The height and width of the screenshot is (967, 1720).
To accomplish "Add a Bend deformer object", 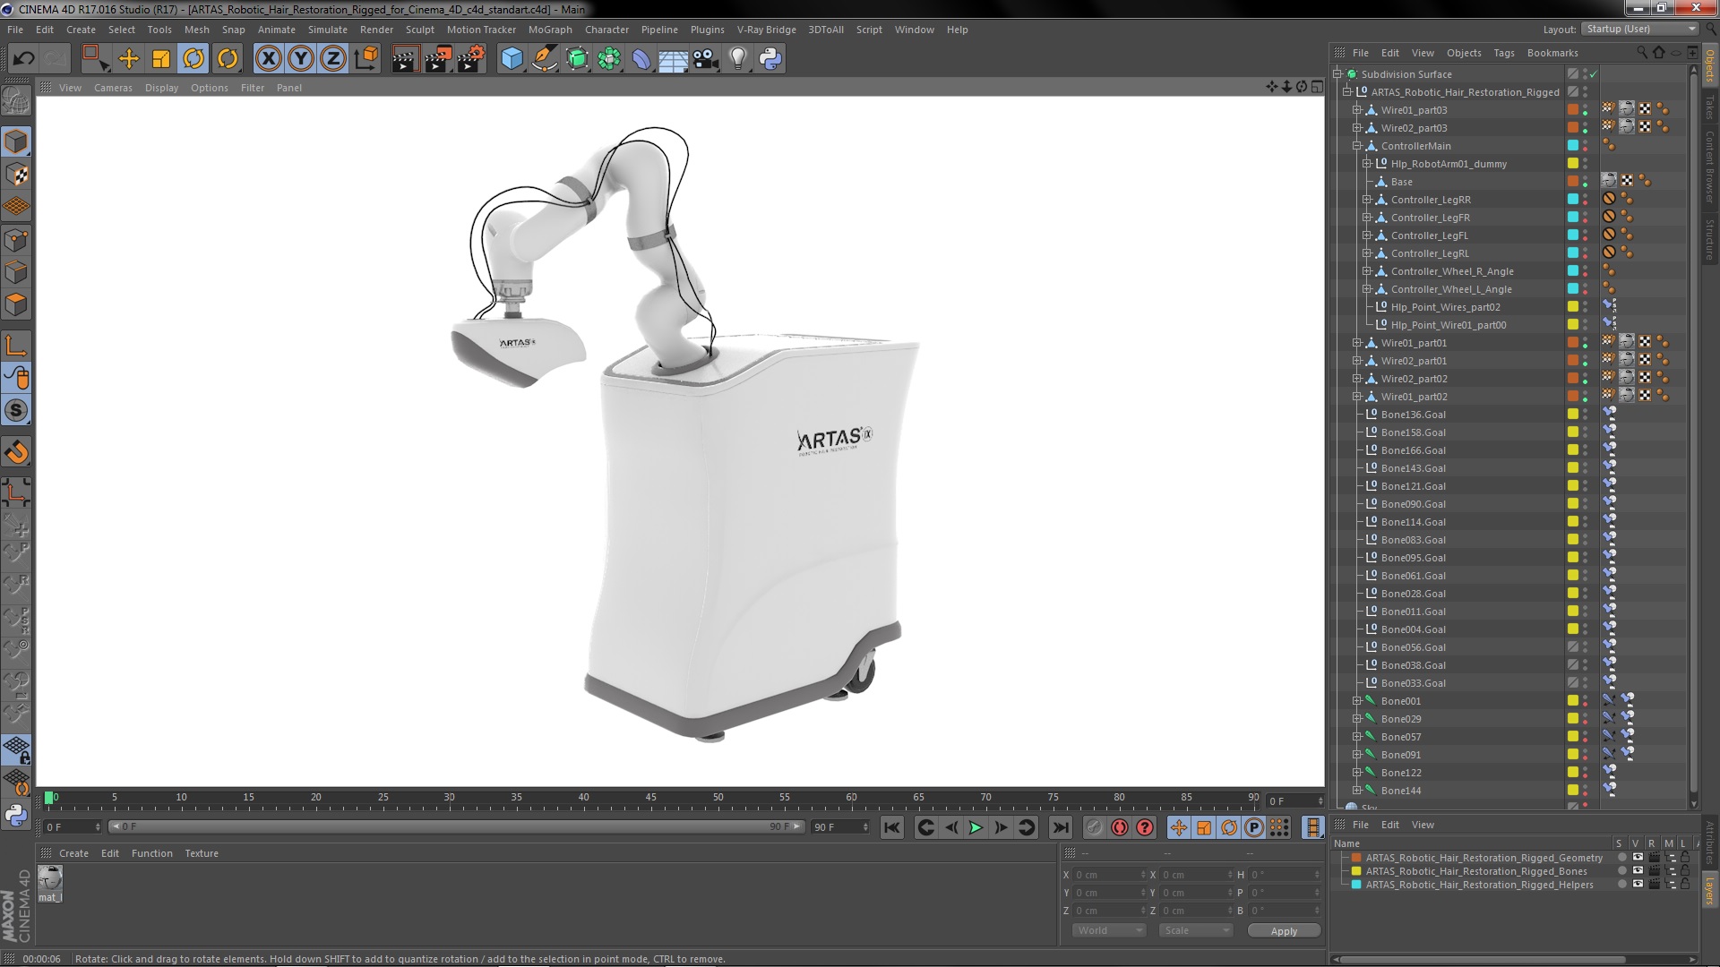I will (641, 59).
